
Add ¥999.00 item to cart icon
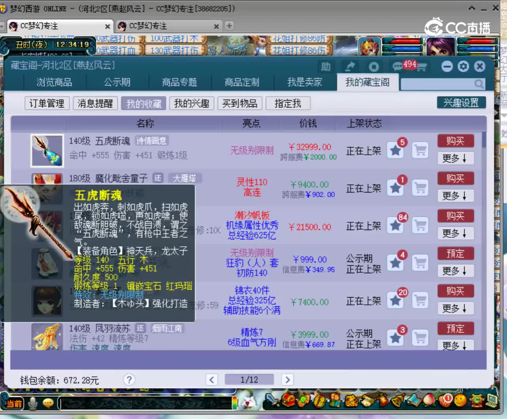coord(420,263)
